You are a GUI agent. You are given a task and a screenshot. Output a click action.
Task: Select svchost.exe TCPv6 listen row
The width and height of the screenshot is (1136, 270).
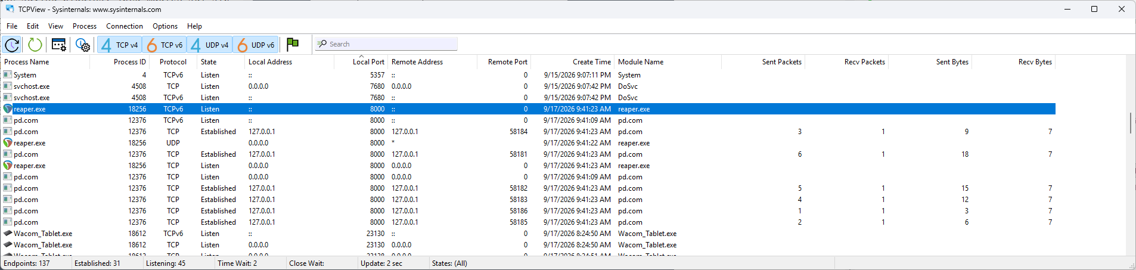(528, 98)
